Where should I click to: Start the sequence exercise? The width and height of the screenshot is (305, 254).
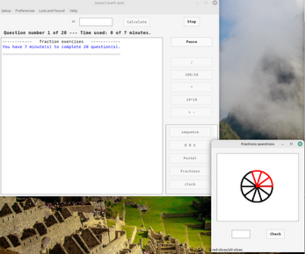(190, 132)
